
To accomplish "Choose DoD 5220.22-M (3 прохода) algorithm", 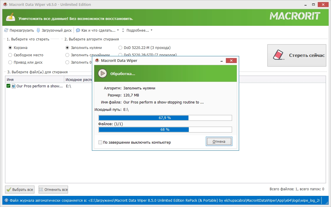I will click(x=120, y=48).
